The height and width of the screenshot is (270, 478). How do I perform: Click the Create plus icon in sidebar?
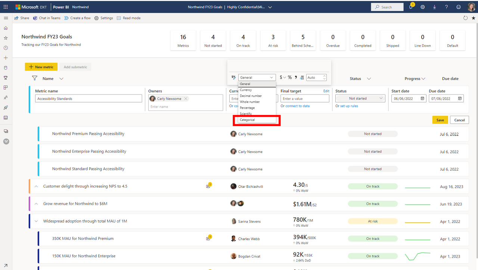pyautogui.click(x=6, y=58)
